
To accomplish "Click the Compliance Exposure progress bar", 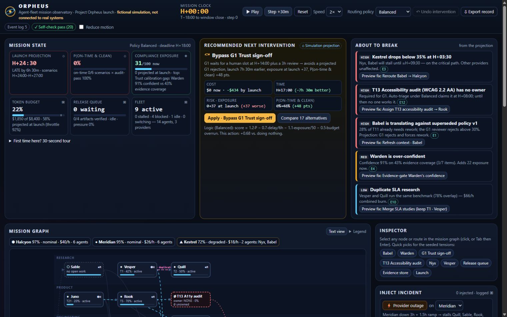I will 161,69.
